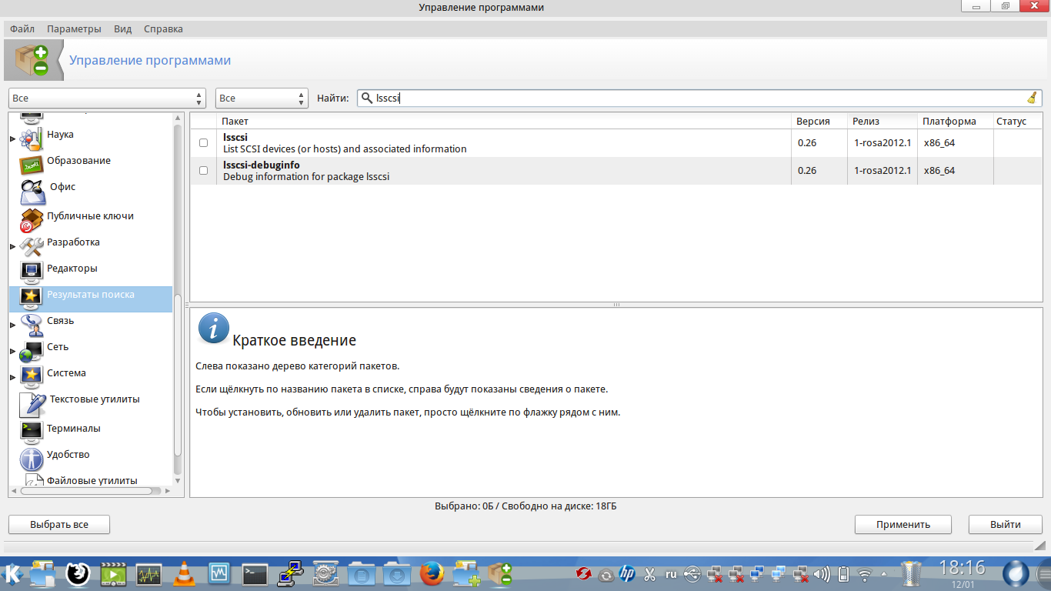Click the red update arrows tray icon
This screenshot has width=1051, height=591.
(x=583, y=574)
